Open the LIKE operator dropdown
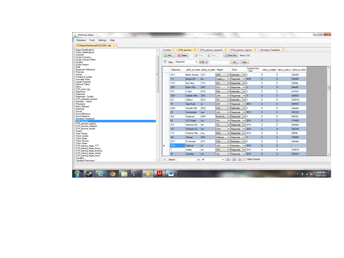This screenshot has width=344, height=258. coord(206,62)
